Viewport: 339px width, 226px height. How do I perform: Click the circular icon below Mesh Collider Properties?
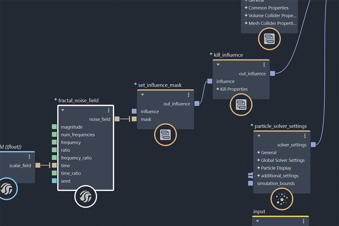(x=270, y=39)
